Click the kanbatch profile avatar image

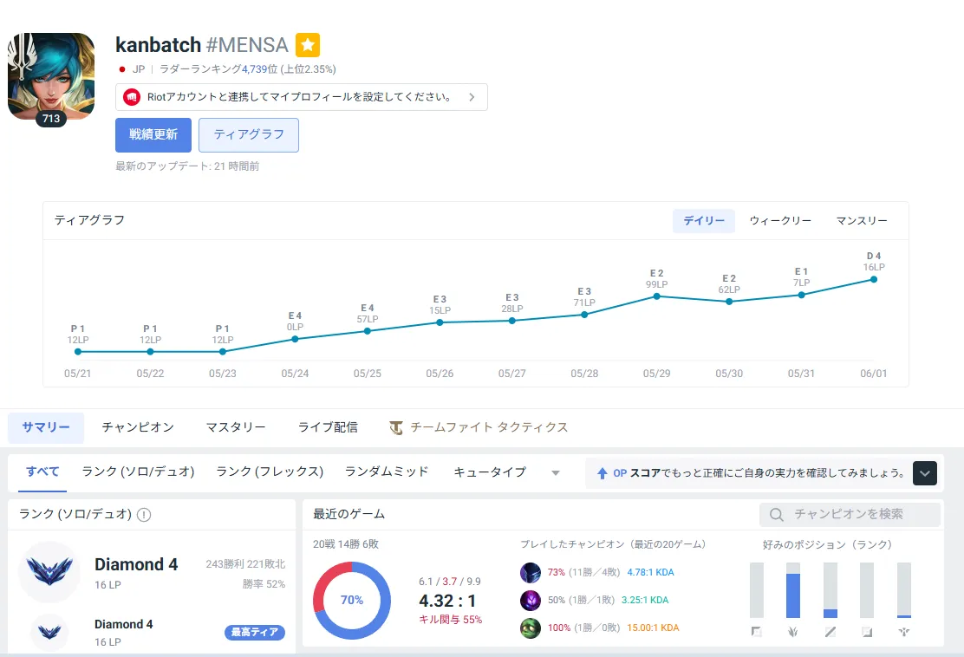coord(51,75)
